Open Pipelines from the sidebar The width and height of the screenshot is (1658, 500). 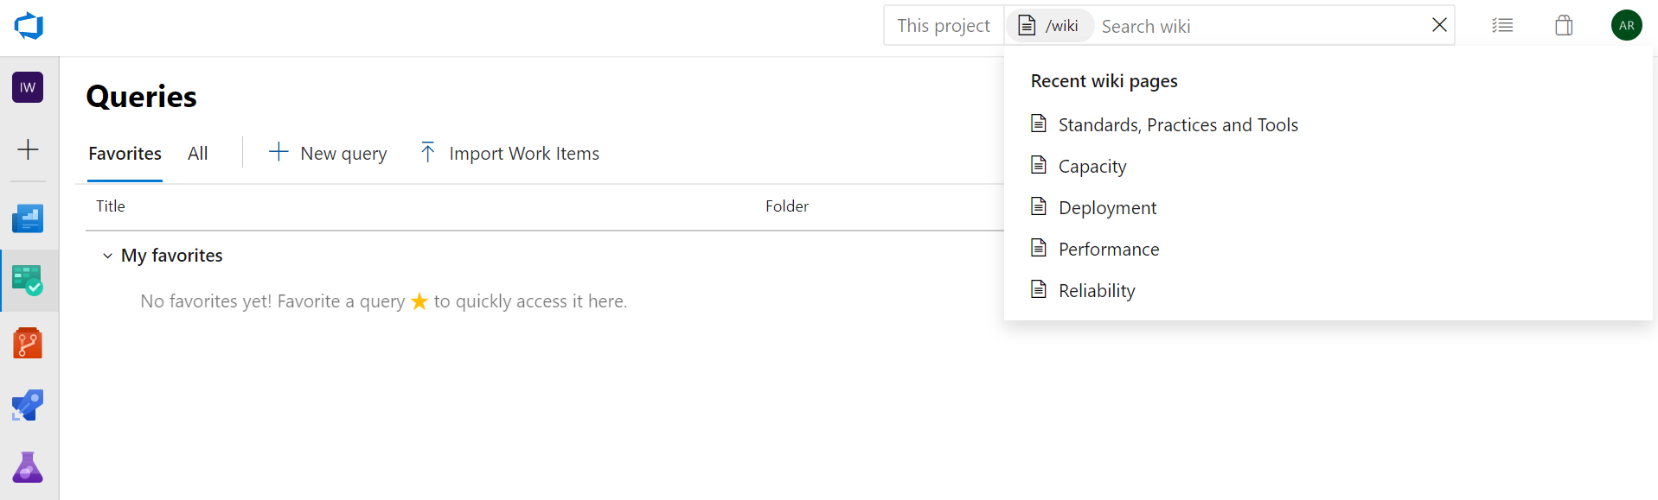point(28,405)
